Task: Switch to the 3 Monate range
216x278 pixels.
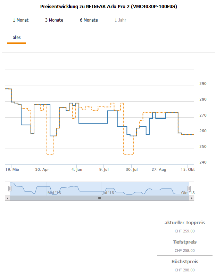Action: point(54,20)
